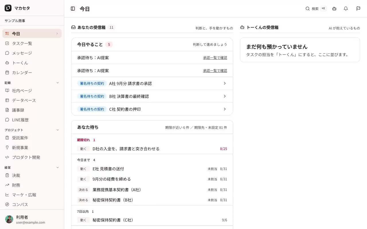Click the 社内ページ book icon
This screenshot has height=229, width=367.
pyautogui.click(x=7, y=90)
